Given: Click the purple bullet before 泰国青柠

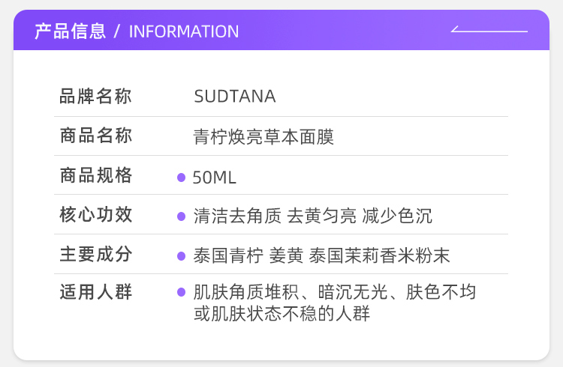Looking at the screenshot, I should 181,256.
